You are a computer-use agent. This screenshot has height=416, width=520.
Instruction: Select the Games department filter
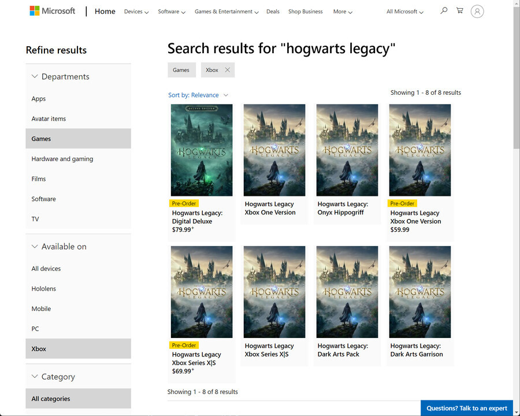click(78, 139)
